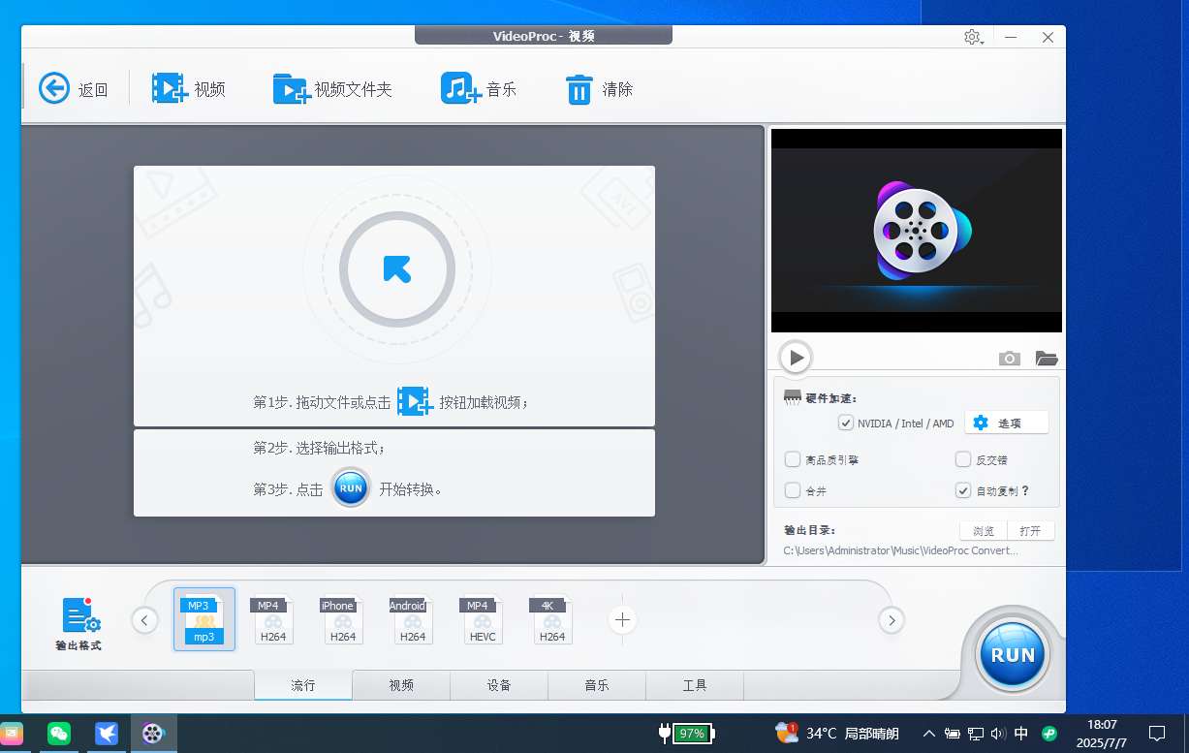
Task: Add a video with the 视频 icon
Action: tap(169, 88)
